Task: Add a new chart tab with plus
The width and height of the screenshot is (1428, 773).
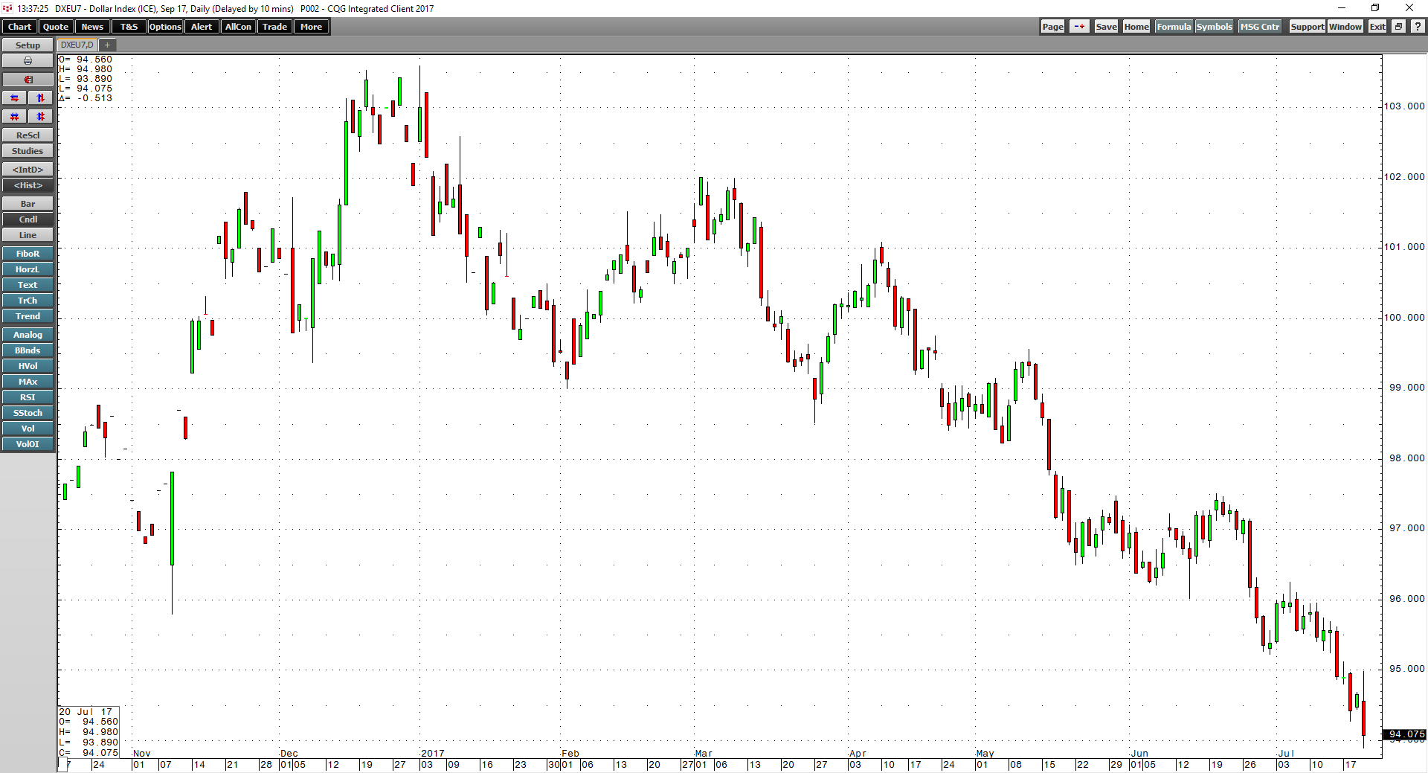Action: pos(107,45)
